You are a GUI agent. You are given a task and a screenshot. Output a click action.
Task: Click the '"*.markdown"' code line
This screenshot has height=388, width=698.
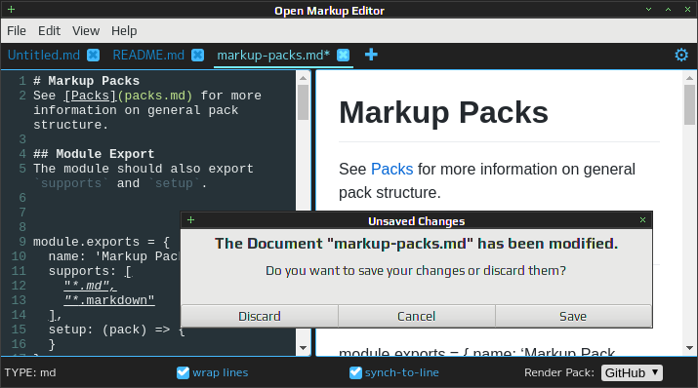pyautogui.click(x=109, y=300)
